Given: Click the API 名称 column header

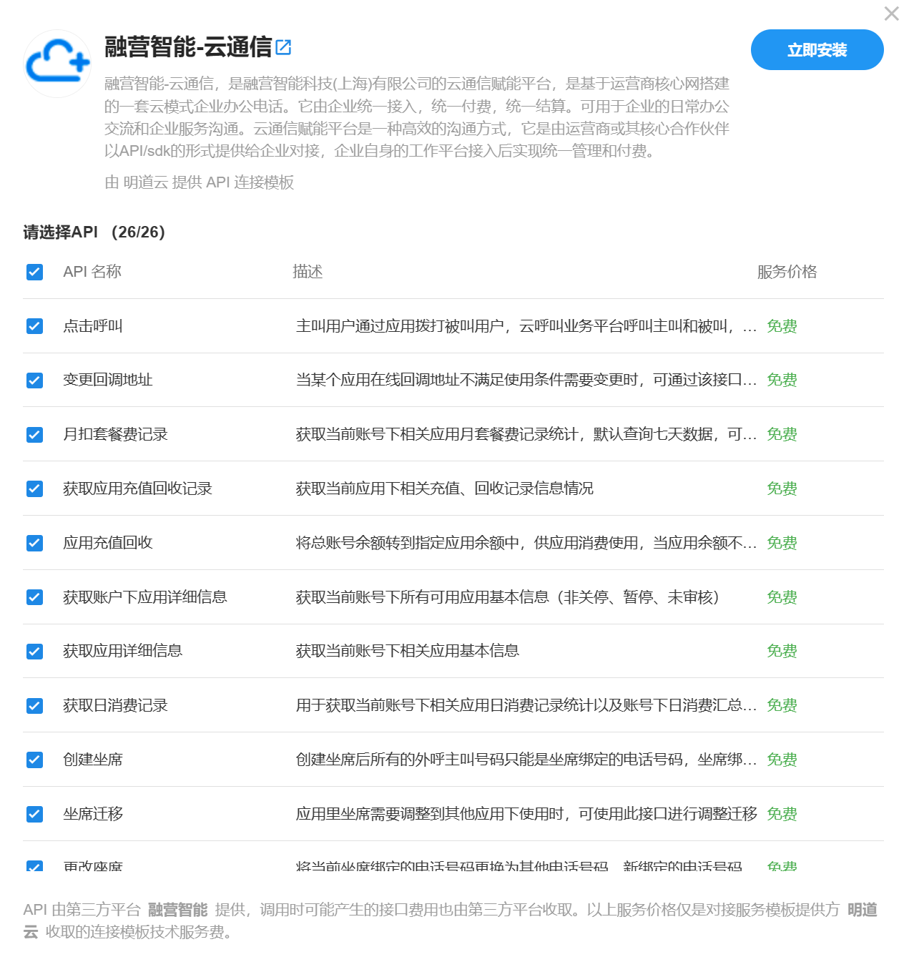Looking at the screenshot, I should point(92,272).
